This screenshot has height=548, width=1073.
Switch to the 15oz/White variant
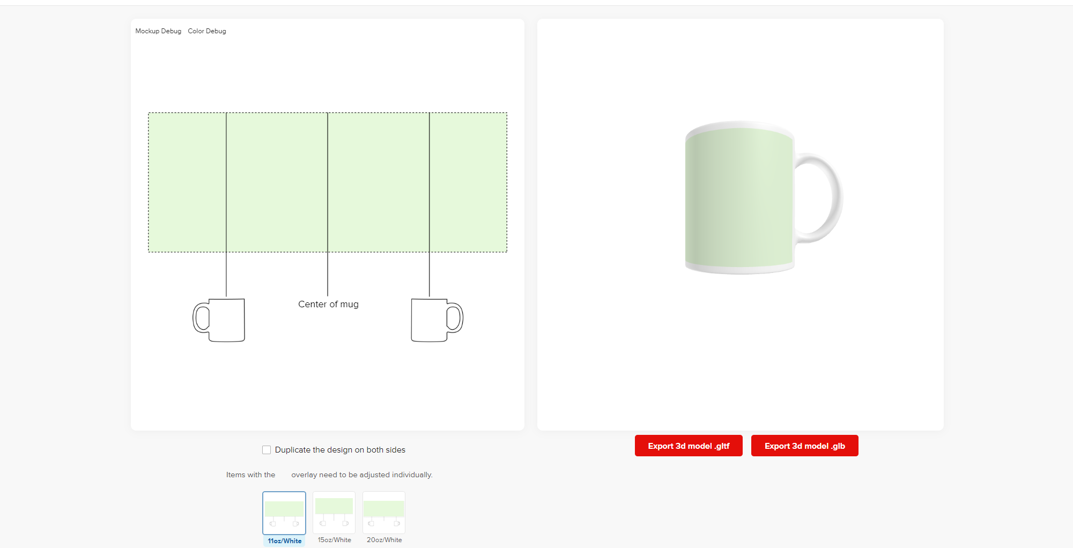click(334, 513)
